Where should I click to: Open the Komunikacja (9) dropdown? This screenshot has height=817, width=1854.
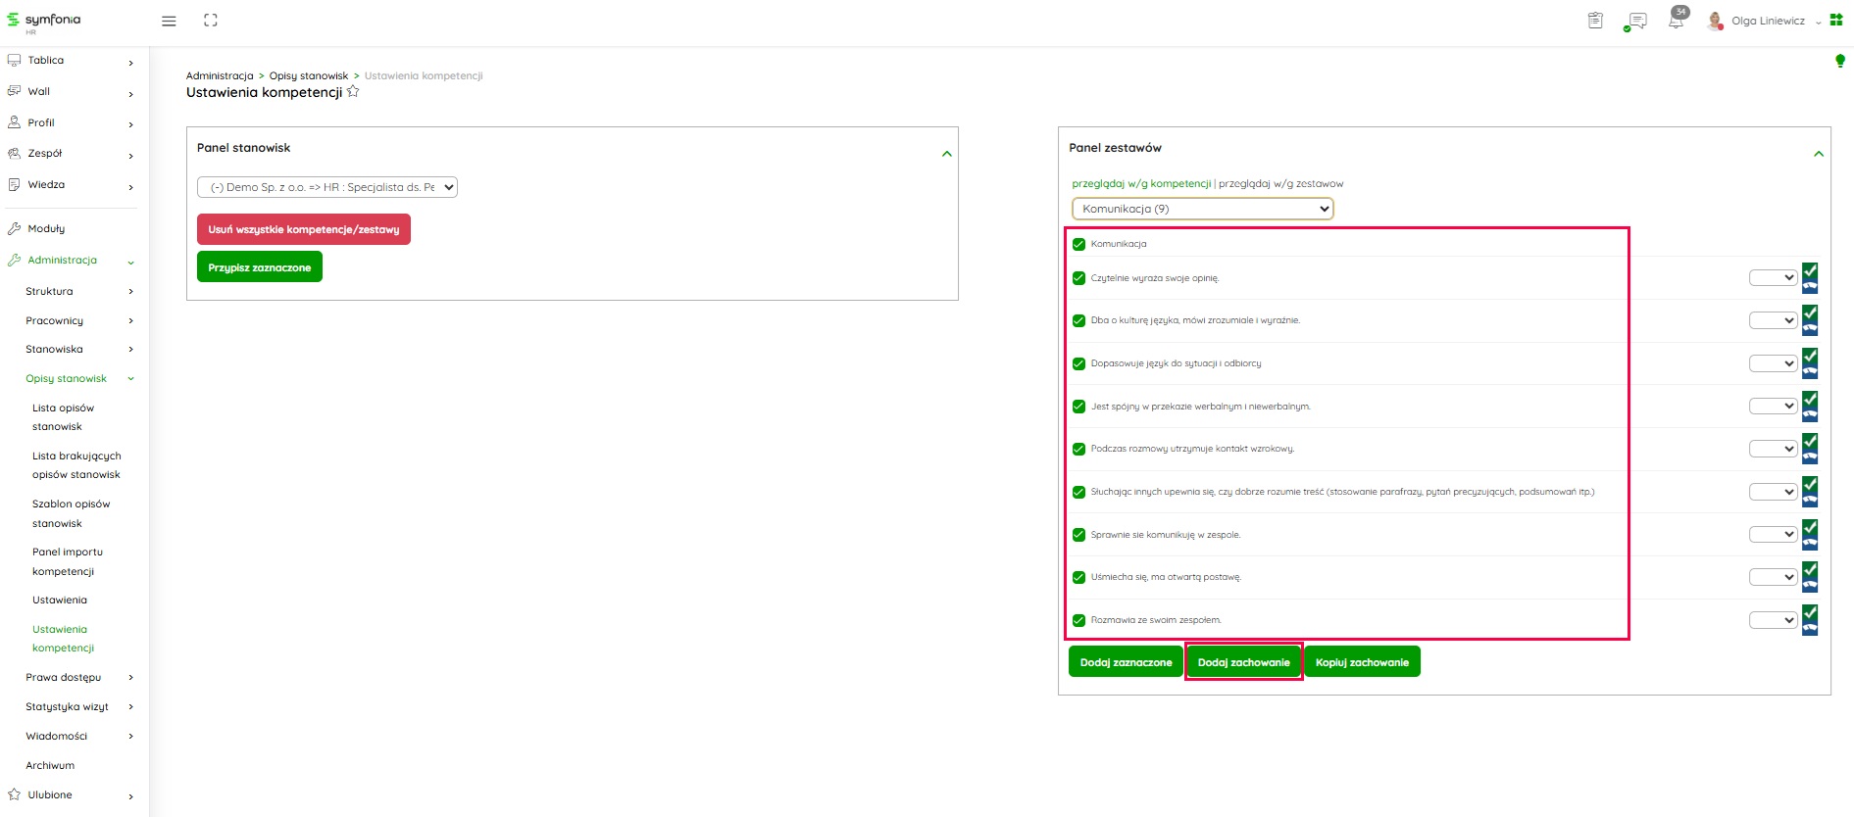(x=1202, y=209)
